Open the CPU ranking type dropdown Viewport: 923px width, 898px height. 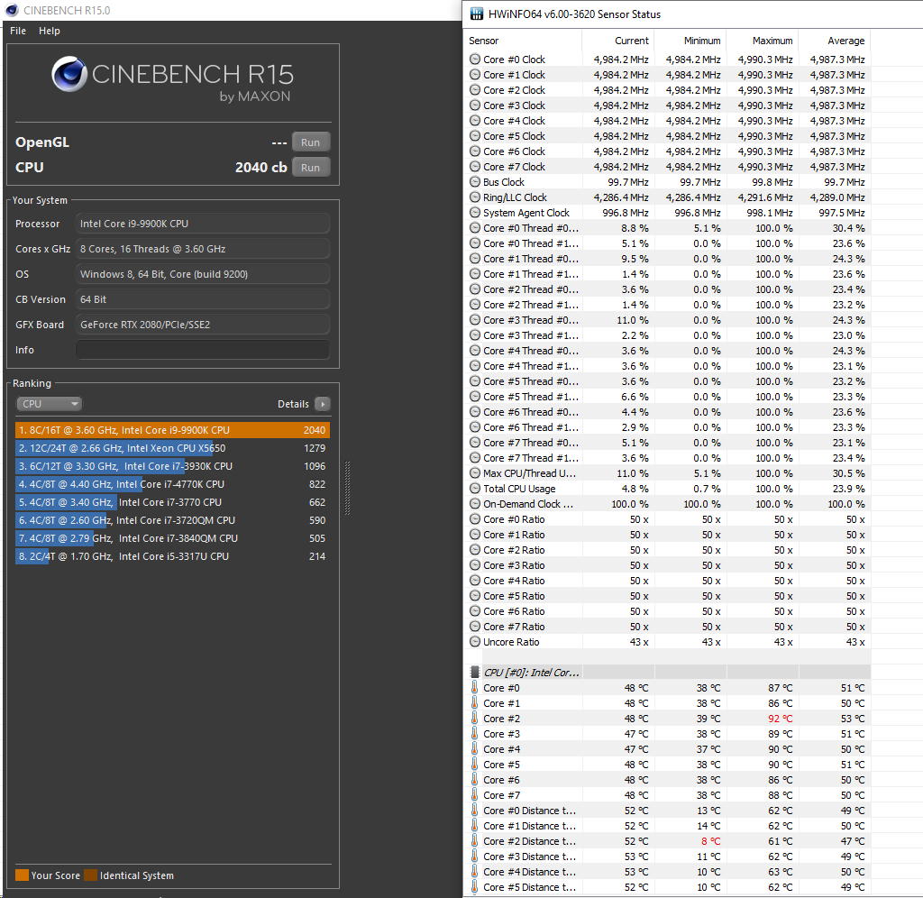tap(50, 404)
